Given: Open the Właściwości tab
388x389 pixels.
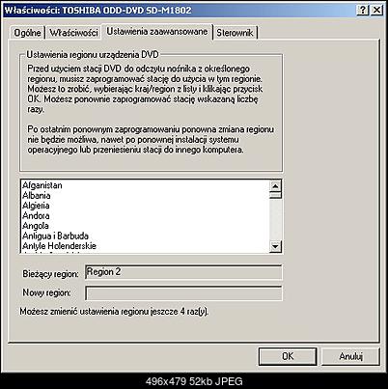Looking at the screenshot, I should (x=73, y=33).
